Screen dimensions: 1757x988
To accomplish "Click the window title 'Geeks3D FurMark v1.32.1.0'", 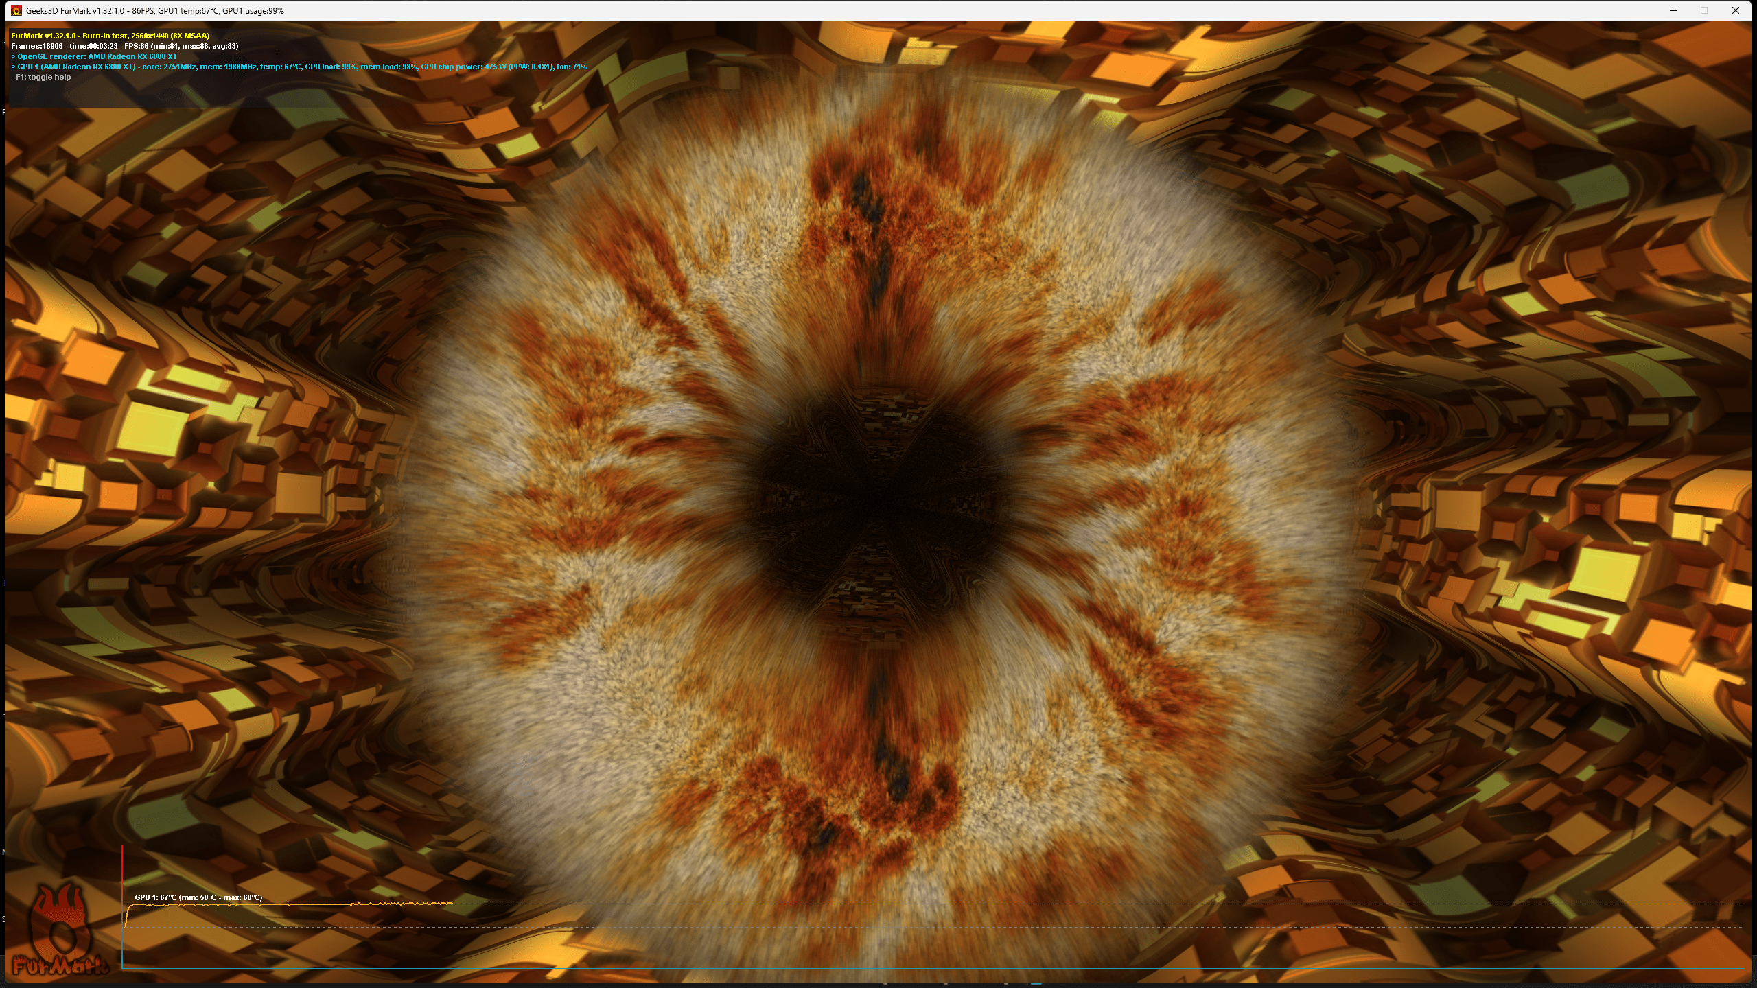I will click(75, 11).
